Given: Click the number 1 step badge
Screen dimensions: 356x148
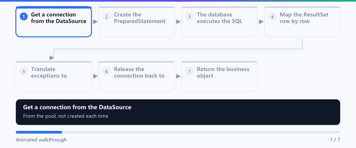Looking at the screenshot, I should [24, 16].
